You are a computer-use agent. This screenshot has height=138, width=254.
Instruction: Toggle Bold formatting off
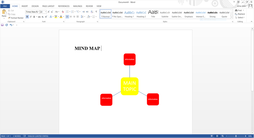[27, 17]
